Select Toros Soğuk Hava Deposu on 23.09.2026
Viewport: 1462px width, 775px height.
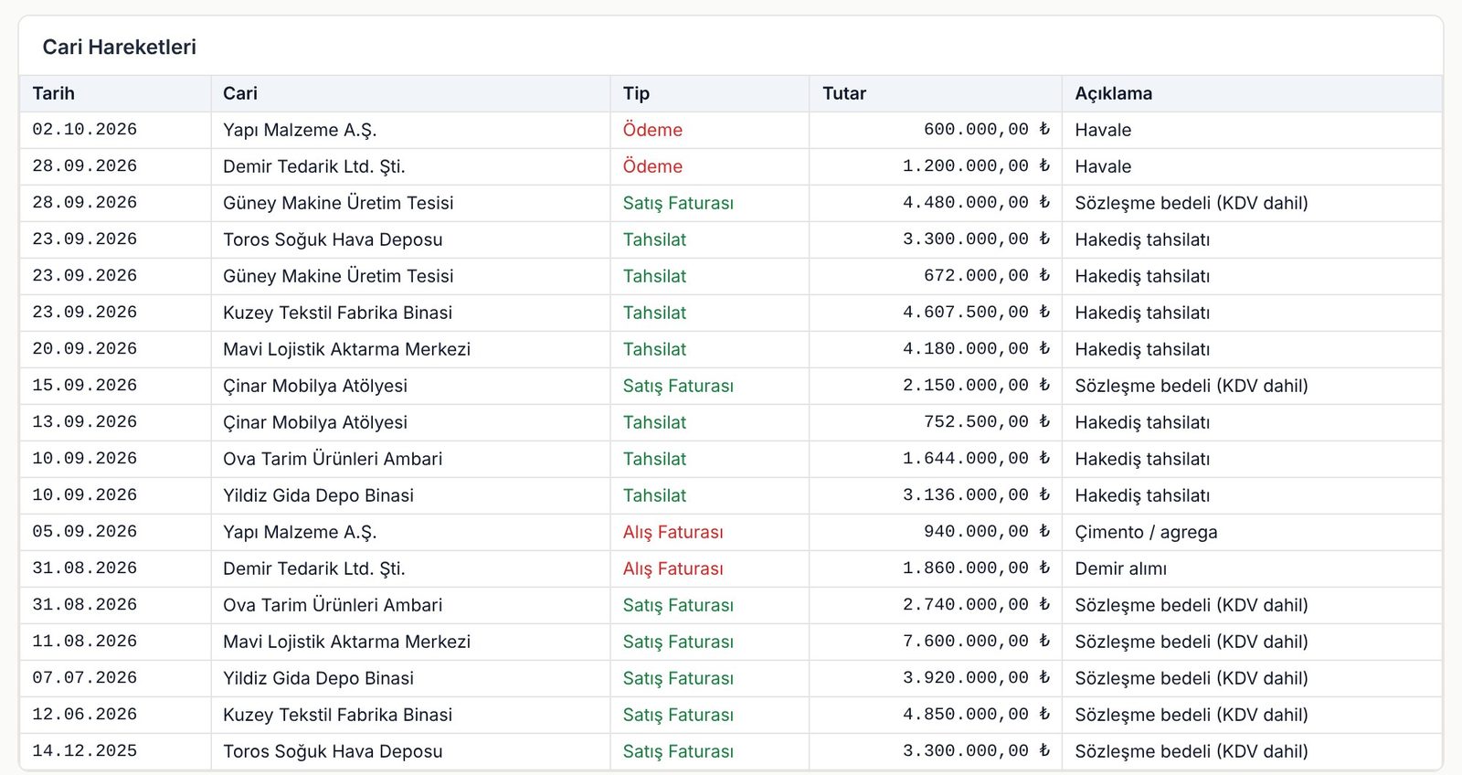coord(333,239)
